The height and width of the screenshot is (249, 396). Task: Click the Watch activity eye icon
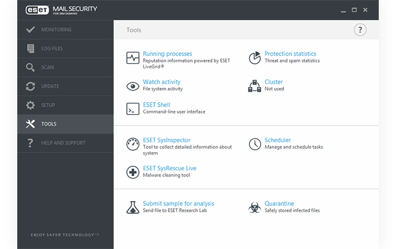(133, 87)
